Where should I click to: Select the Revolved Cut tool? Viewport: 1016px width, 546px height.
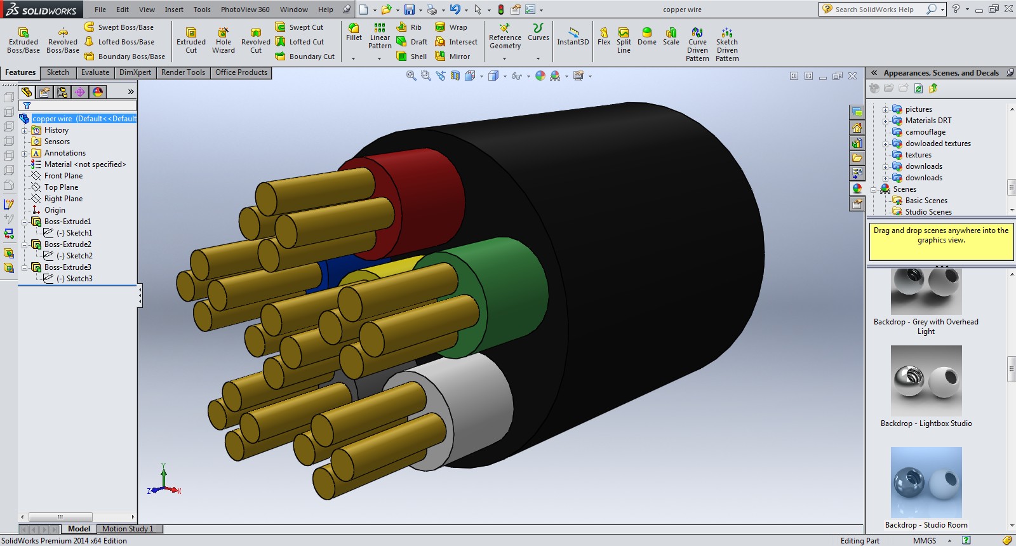click(256, 41)
